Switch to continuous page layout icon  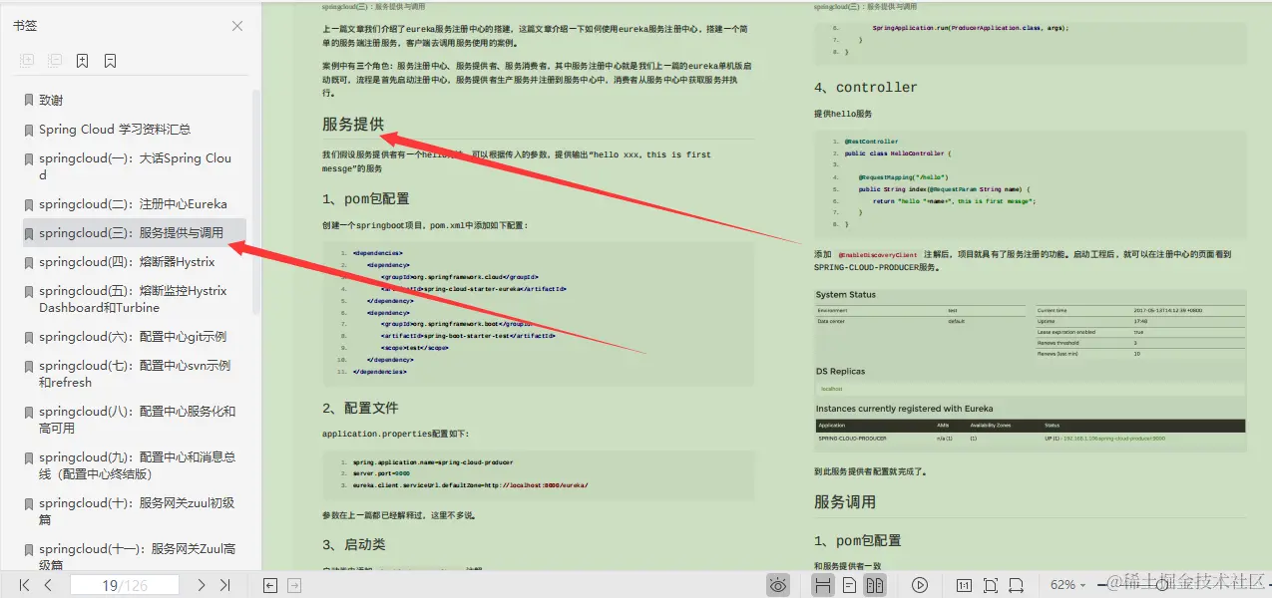(x=823, y=585)
